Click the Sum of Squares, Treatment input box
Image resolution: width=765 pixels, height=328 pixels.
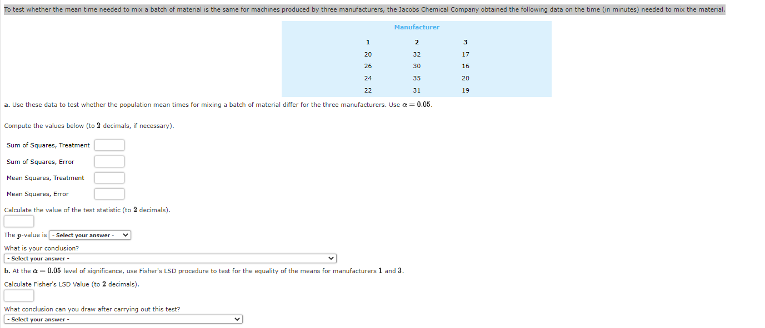(109, 145)
